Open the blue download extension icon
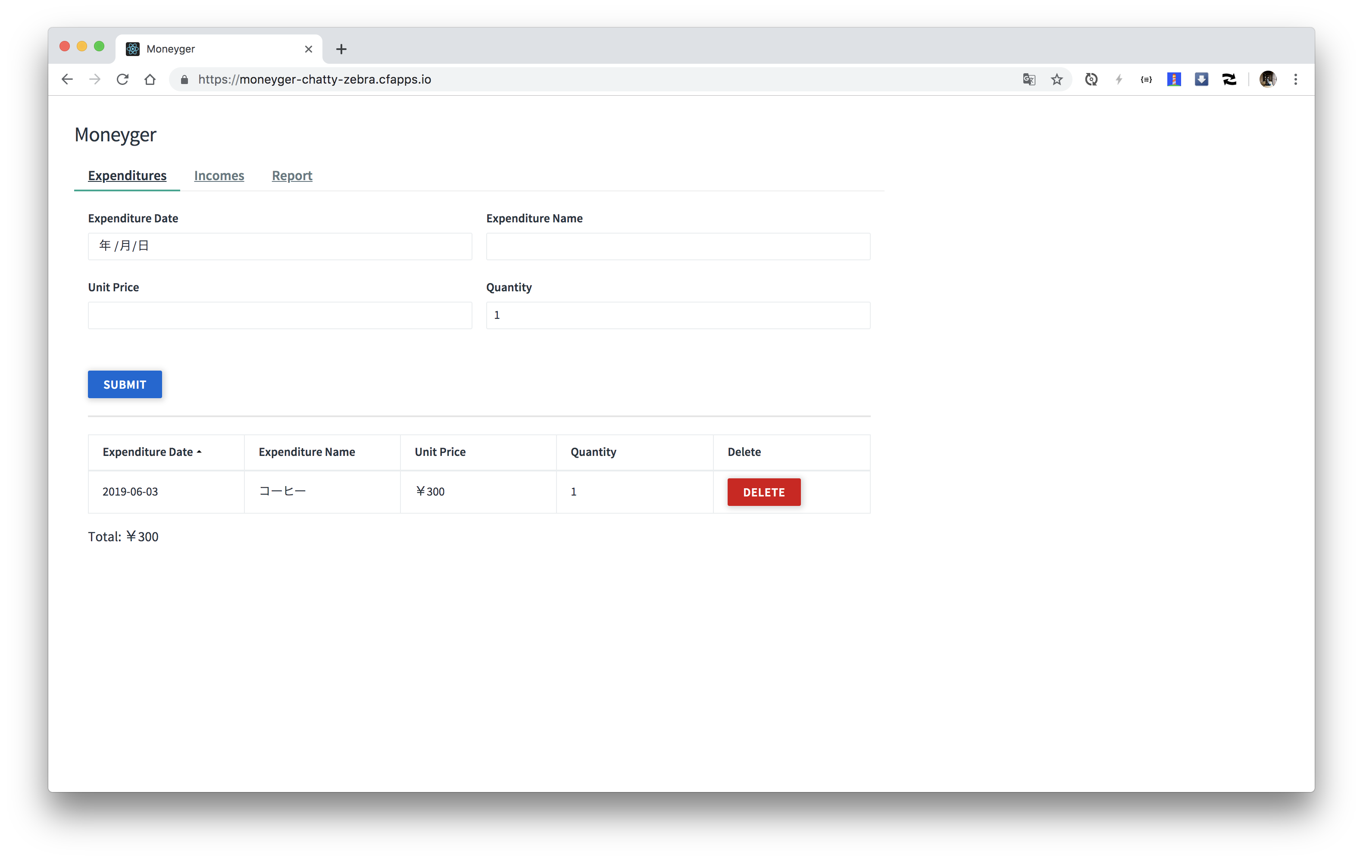The width and height of the screenshot is (1363, 861). [x=1201, y=79]
